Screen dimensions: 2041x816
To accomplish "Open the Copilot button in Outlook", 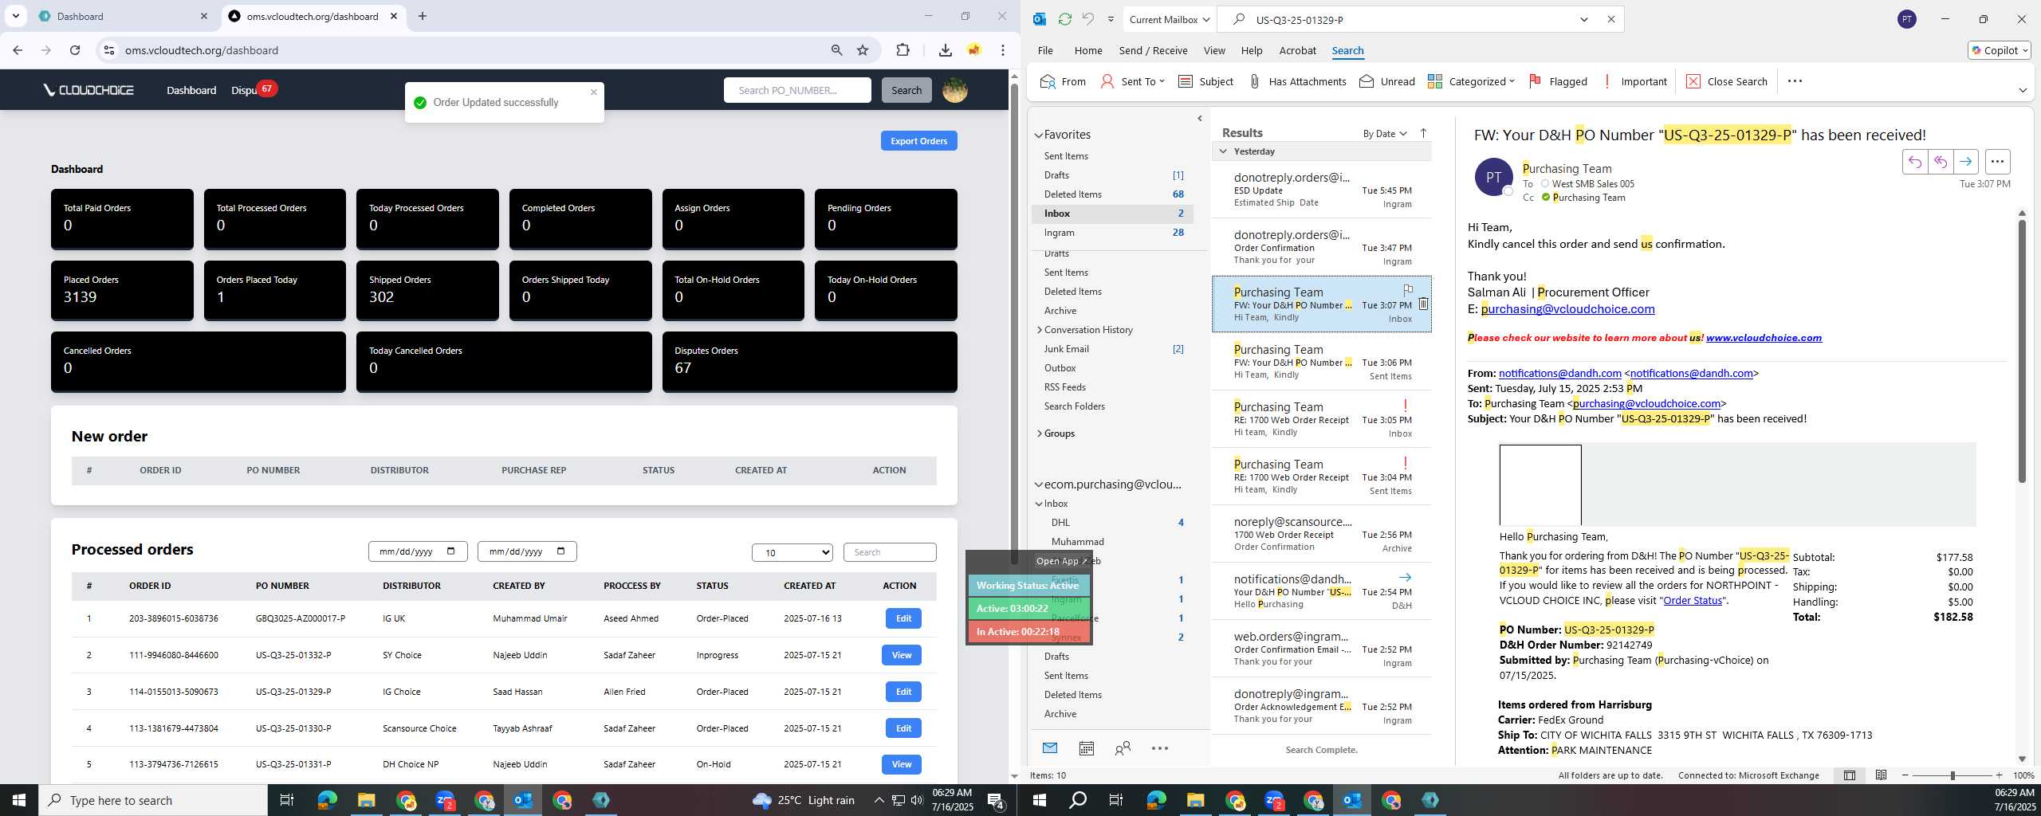I will click(2000, 50).
